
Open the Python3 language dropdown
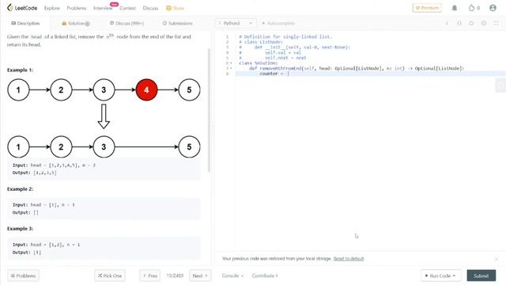pos(236,23)
